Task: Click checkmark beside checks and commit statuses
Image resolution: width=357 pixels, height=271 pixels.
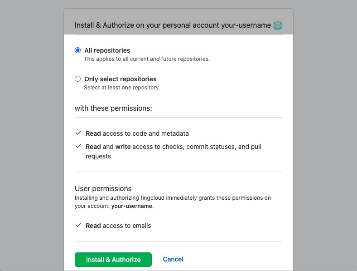Action: [x=78, y=147]
